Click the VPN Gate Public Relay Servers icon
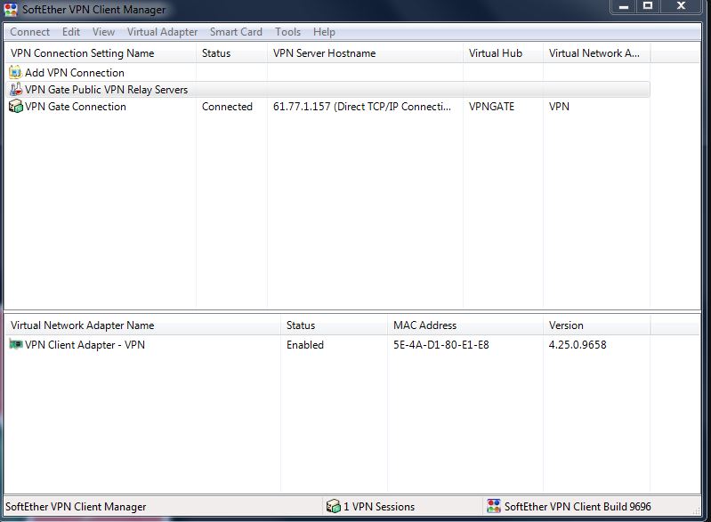Image resolution: width=711 pixels, height=522 pixels. tap(16, 89)
